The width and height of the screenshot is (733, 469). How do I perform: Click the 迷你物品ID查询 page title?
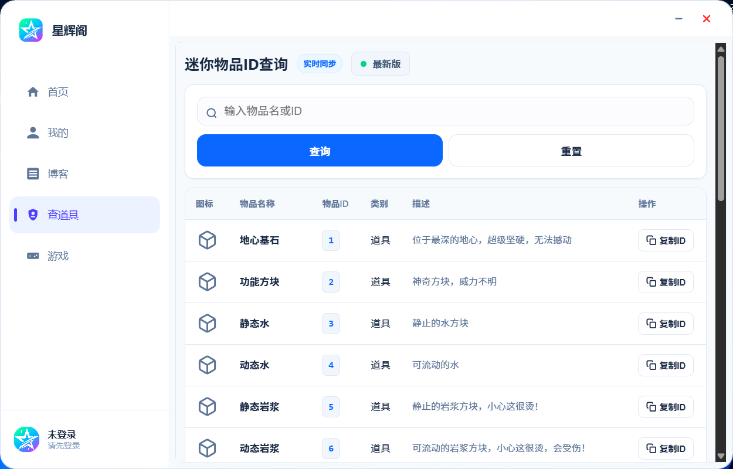(236, 64)
